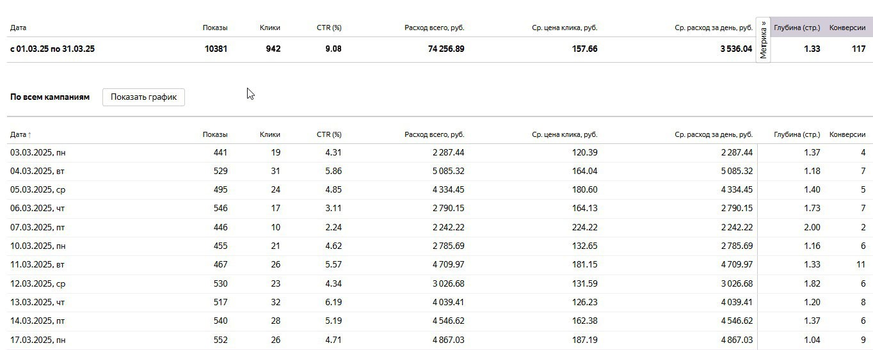Viewport: 873px width, 350px height.
Task: Sort daily table by its Конверсии header
Action: (847, 134)
